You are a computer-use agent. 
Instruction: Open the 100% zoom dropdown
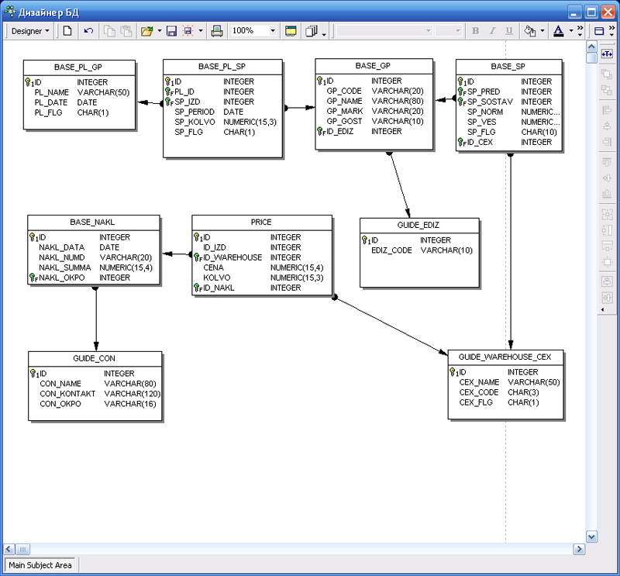click(273, 31)
